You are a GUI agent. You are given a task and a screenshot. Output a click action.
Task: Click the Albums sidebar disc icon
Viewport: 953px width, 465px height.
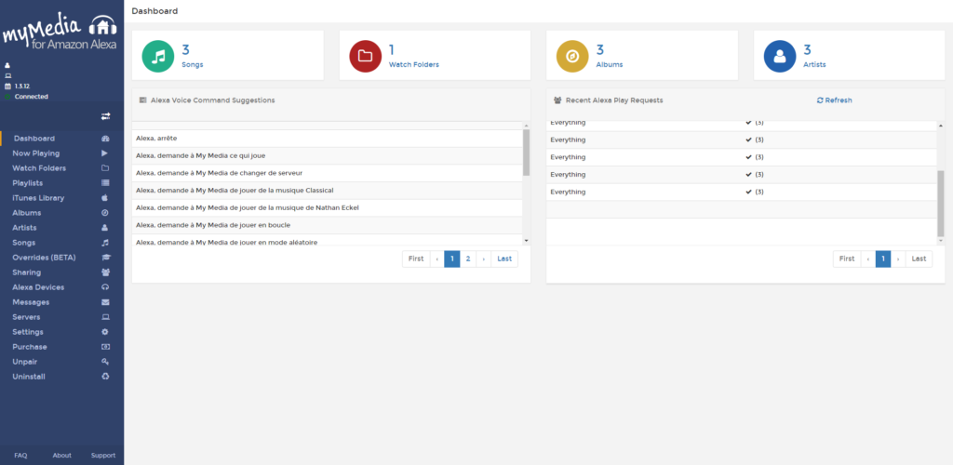coord(104,212)
